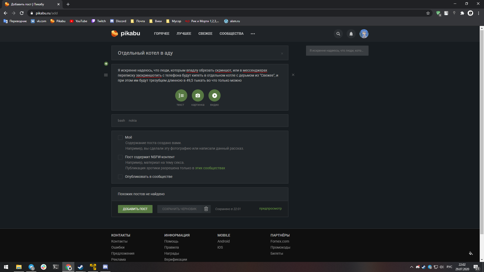The image size is (484, 272).
Task: Delete draft with trash can icon
Action: 206,209
